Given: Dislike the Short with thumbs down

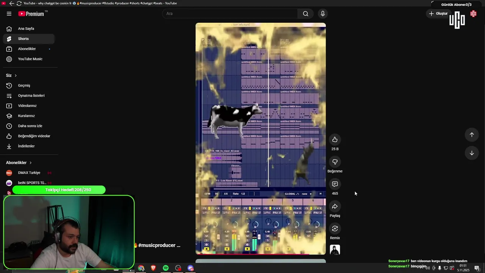Looking at the screenshot, I should (335, 162).
